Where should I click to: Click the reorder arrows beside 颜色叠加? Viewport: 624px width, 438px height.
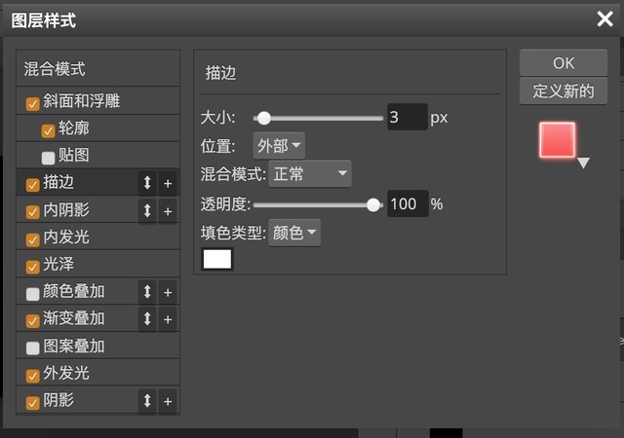[x=147, y=292]
